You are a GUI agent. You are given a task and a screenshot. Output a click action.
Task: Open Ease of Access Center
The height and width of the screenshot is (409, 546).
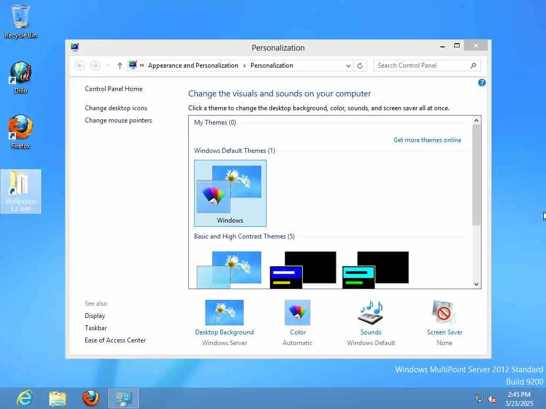pyautogui.click(x=115, y=340)
